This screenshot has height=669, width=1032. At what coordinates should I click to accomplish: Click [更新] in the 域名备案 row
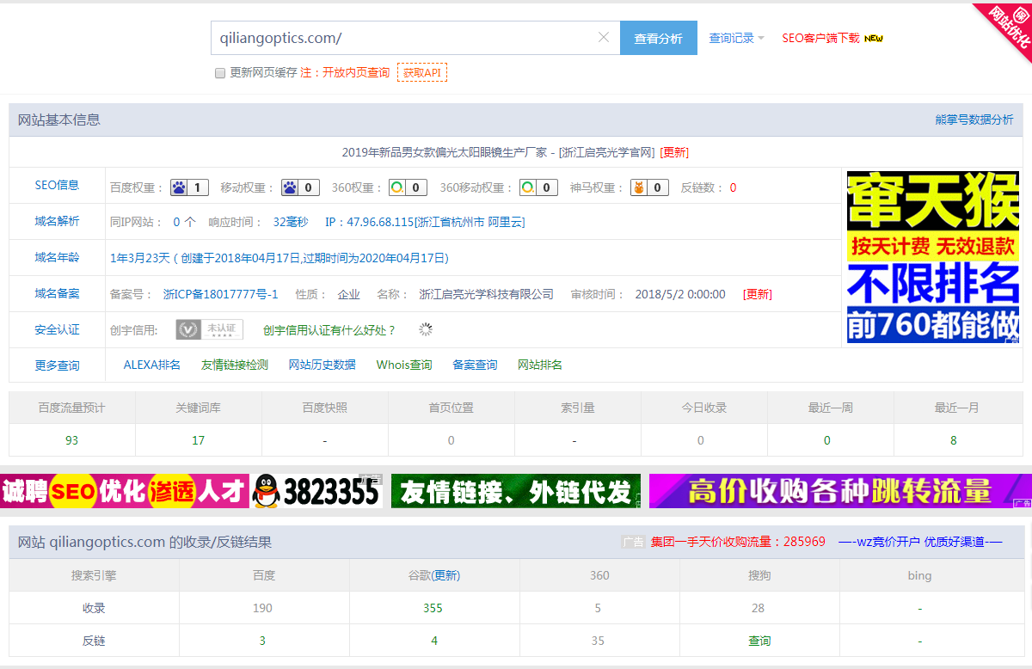pos(758,294)
